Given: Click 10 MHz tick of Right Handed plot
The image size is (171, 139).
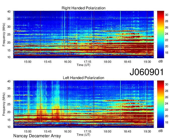Looking at the screenshot, I should [9, 57].
